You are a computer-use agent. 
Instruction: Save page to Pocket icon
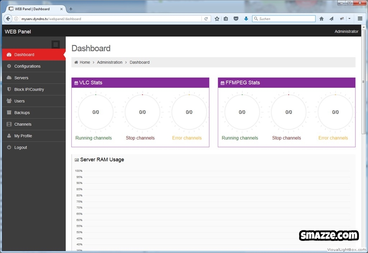click(236, 19)
